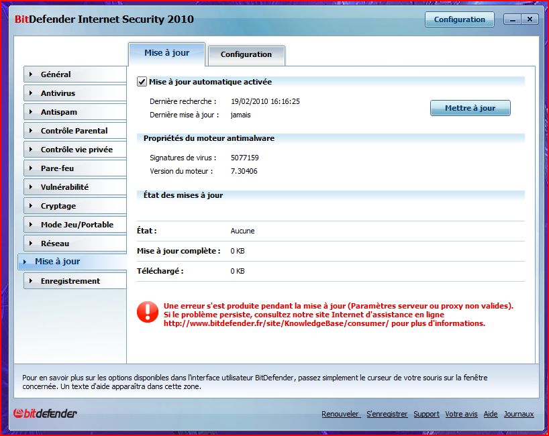Click the engine version value 7.30406

click(x=244, y=171)
